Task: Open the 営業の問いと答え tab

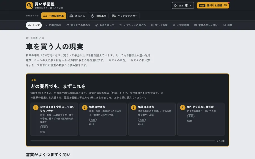Action: click(x=206, y=25)
